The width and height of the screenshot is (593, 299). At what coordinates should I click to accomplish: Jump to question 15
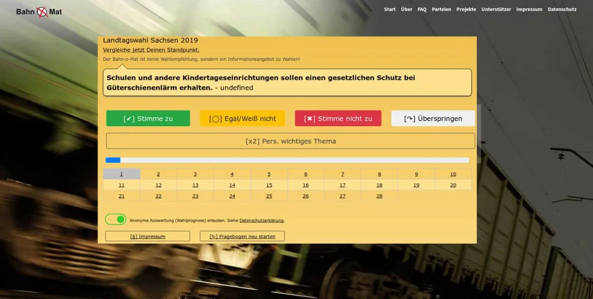(x=269, y=185)
